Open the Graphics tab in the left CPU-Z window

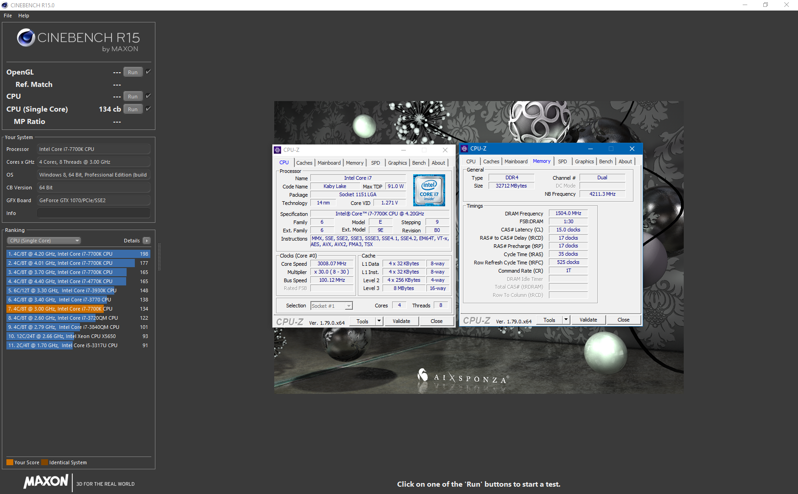(398, 163)
